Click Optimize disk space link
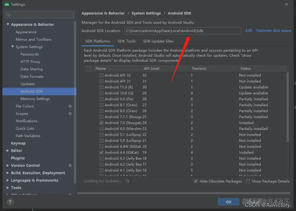This screenshot has height=211, width=296. (x=273, y=31)
